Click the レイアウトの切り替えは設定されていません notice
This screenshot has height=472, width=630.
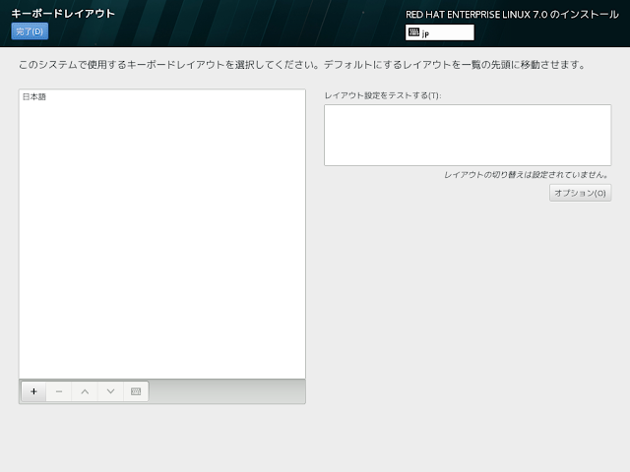(527, 175)
